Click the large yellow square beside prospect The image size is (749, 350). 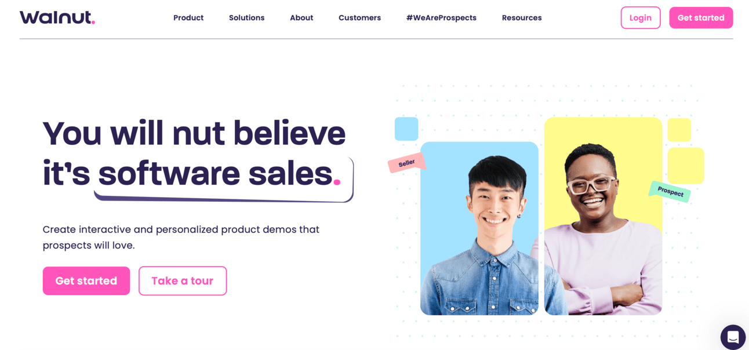pos(686,166)
